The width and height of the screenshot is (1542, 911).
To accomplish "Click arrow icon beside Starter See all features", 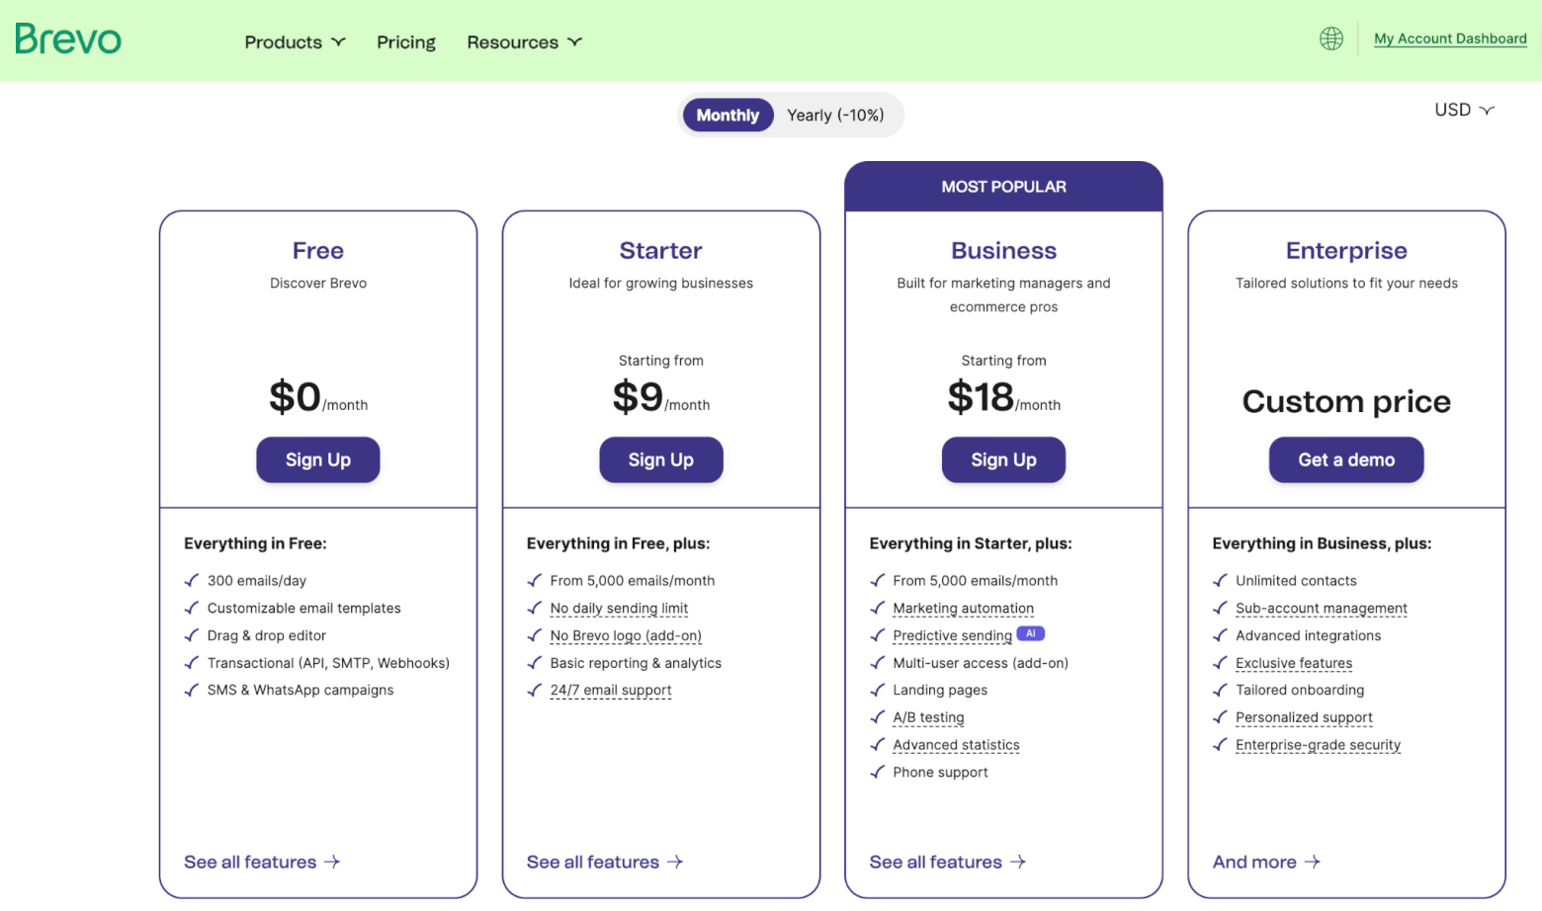I will click(x=675, y=862).
